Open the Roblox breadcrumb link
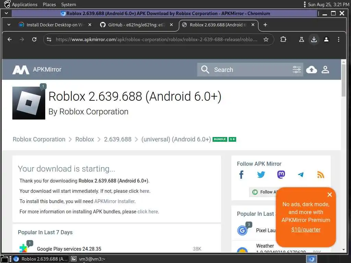The width and height of the screenshot is (351, 263). [85, 139]
